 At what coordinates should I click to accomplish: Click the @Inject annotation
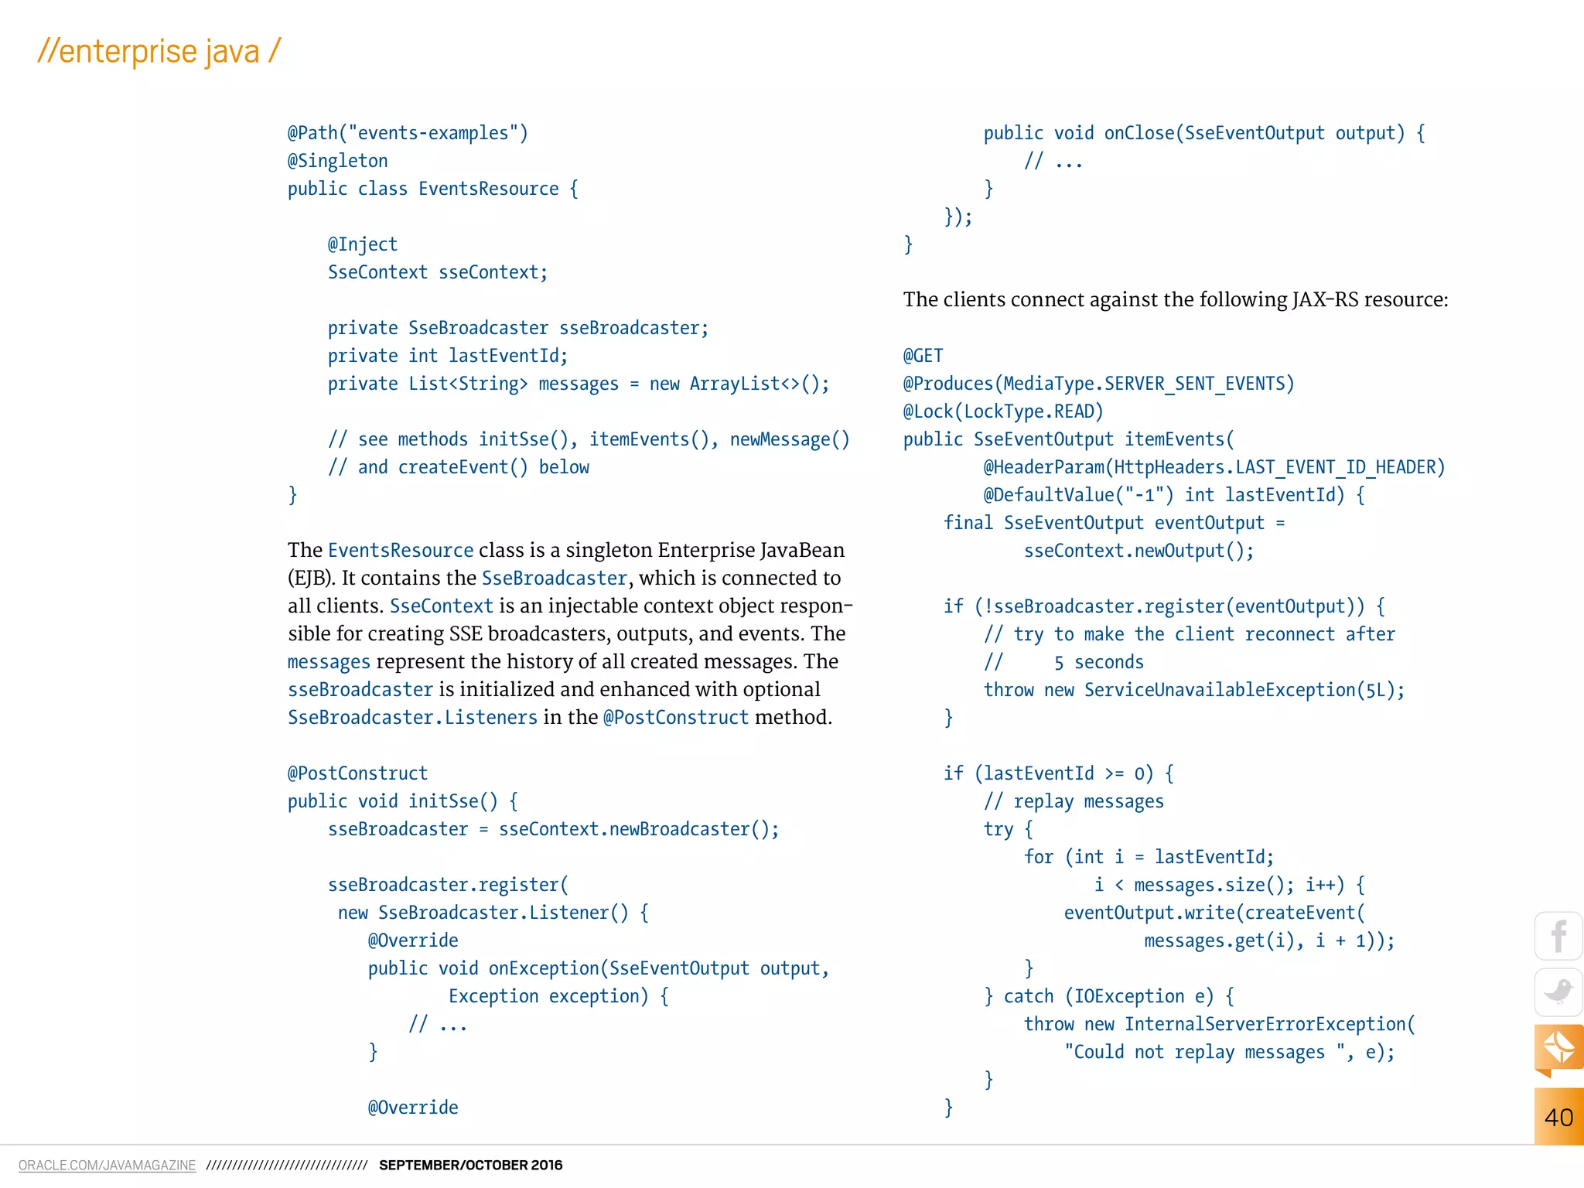(362, 244)
